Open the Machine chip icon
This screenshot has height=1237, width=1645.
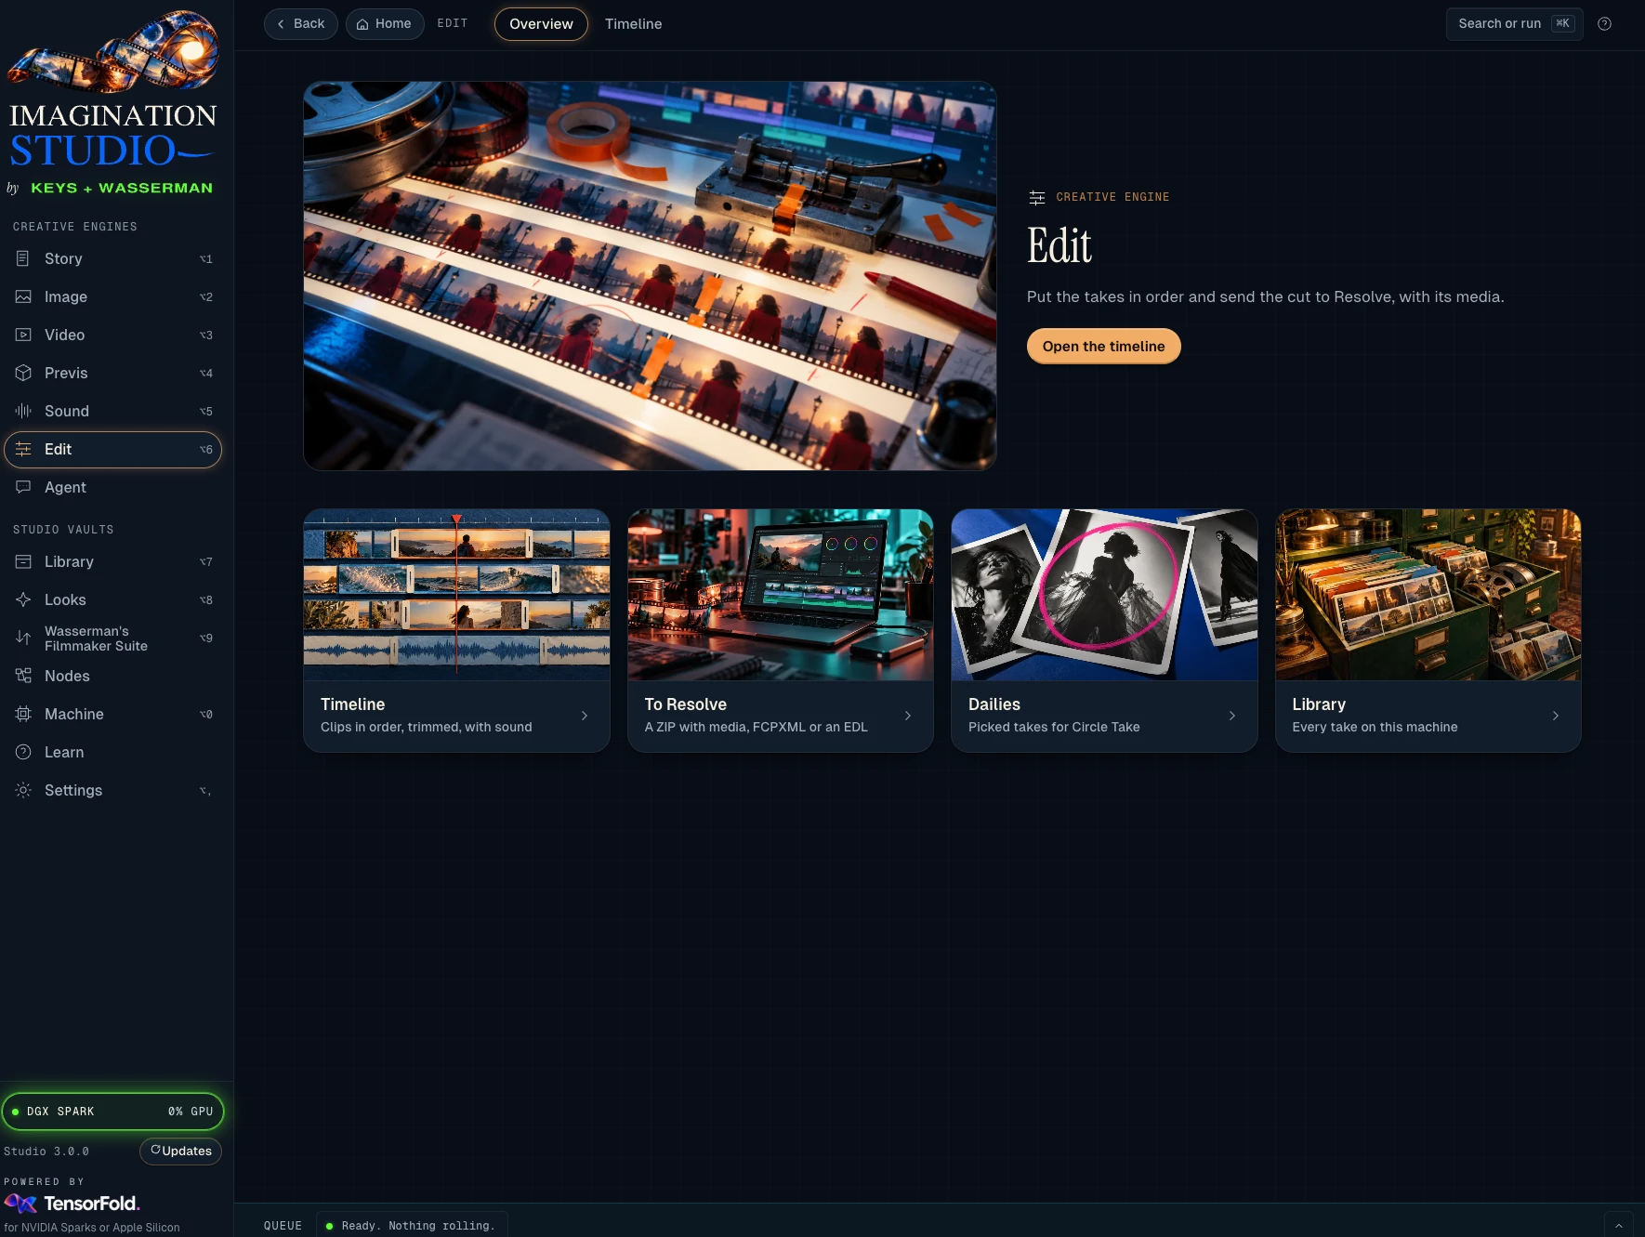click(x=23, y=714)
